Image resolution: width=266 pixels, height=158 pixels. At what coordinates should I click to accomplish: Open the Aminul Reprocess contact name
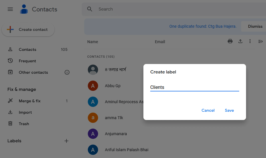124,102
